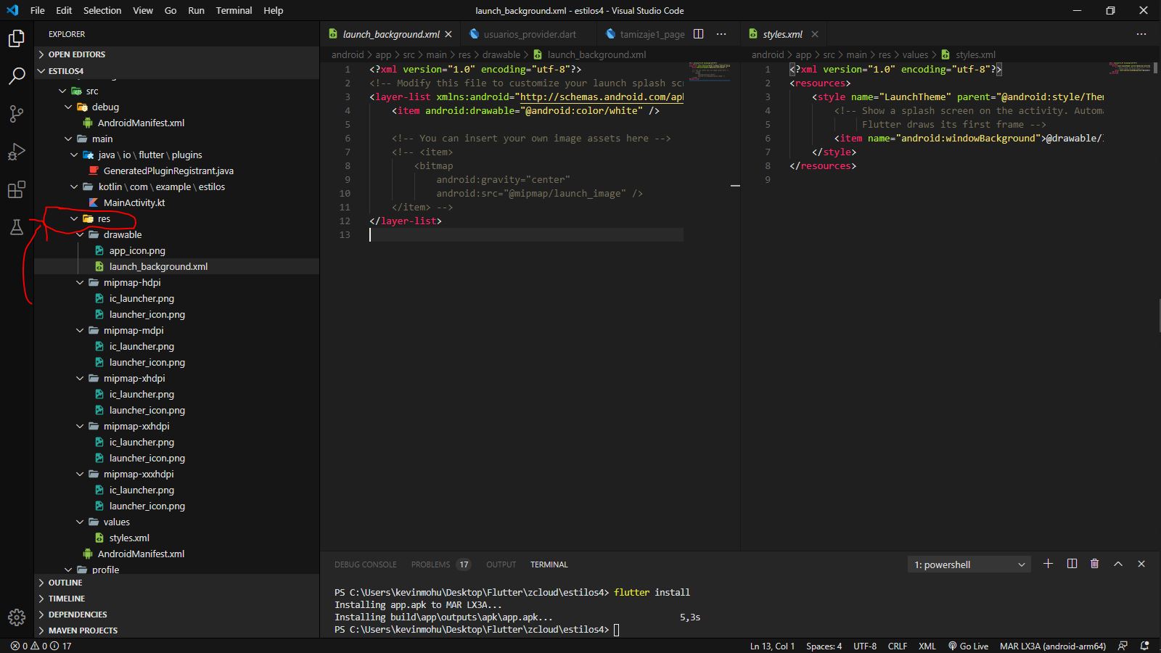Open the Manage gear icon at bottom left
Image resolution: width=1161 pixels, height=653 pixels.
pyautogui.click(x=16, y=617)
